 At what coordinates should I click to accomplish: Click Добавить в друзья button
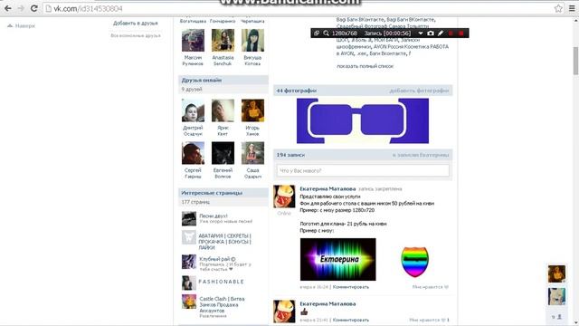point(135,23)
